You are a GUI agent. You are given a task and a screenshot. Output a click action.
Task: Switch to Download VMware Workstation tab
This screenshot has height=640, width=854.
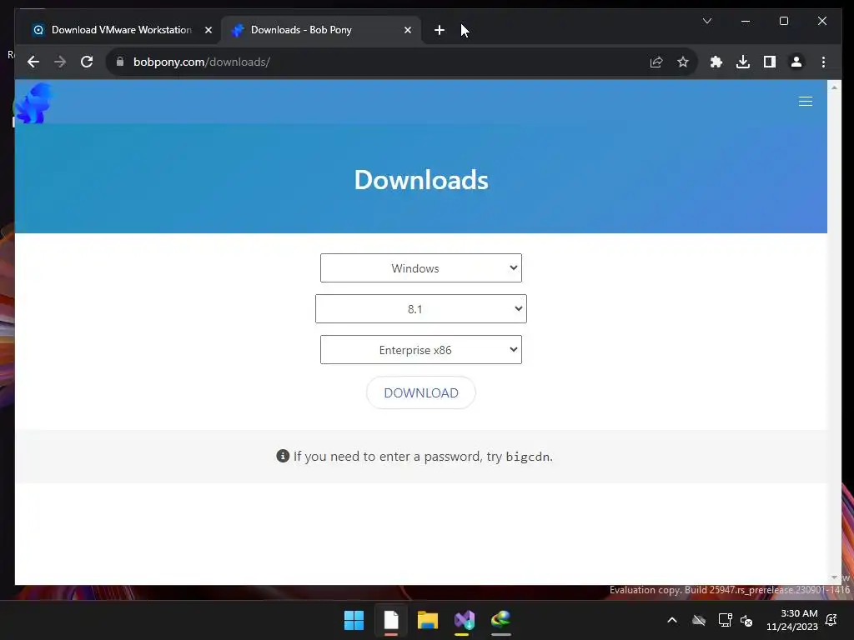[x=121, y=30]
